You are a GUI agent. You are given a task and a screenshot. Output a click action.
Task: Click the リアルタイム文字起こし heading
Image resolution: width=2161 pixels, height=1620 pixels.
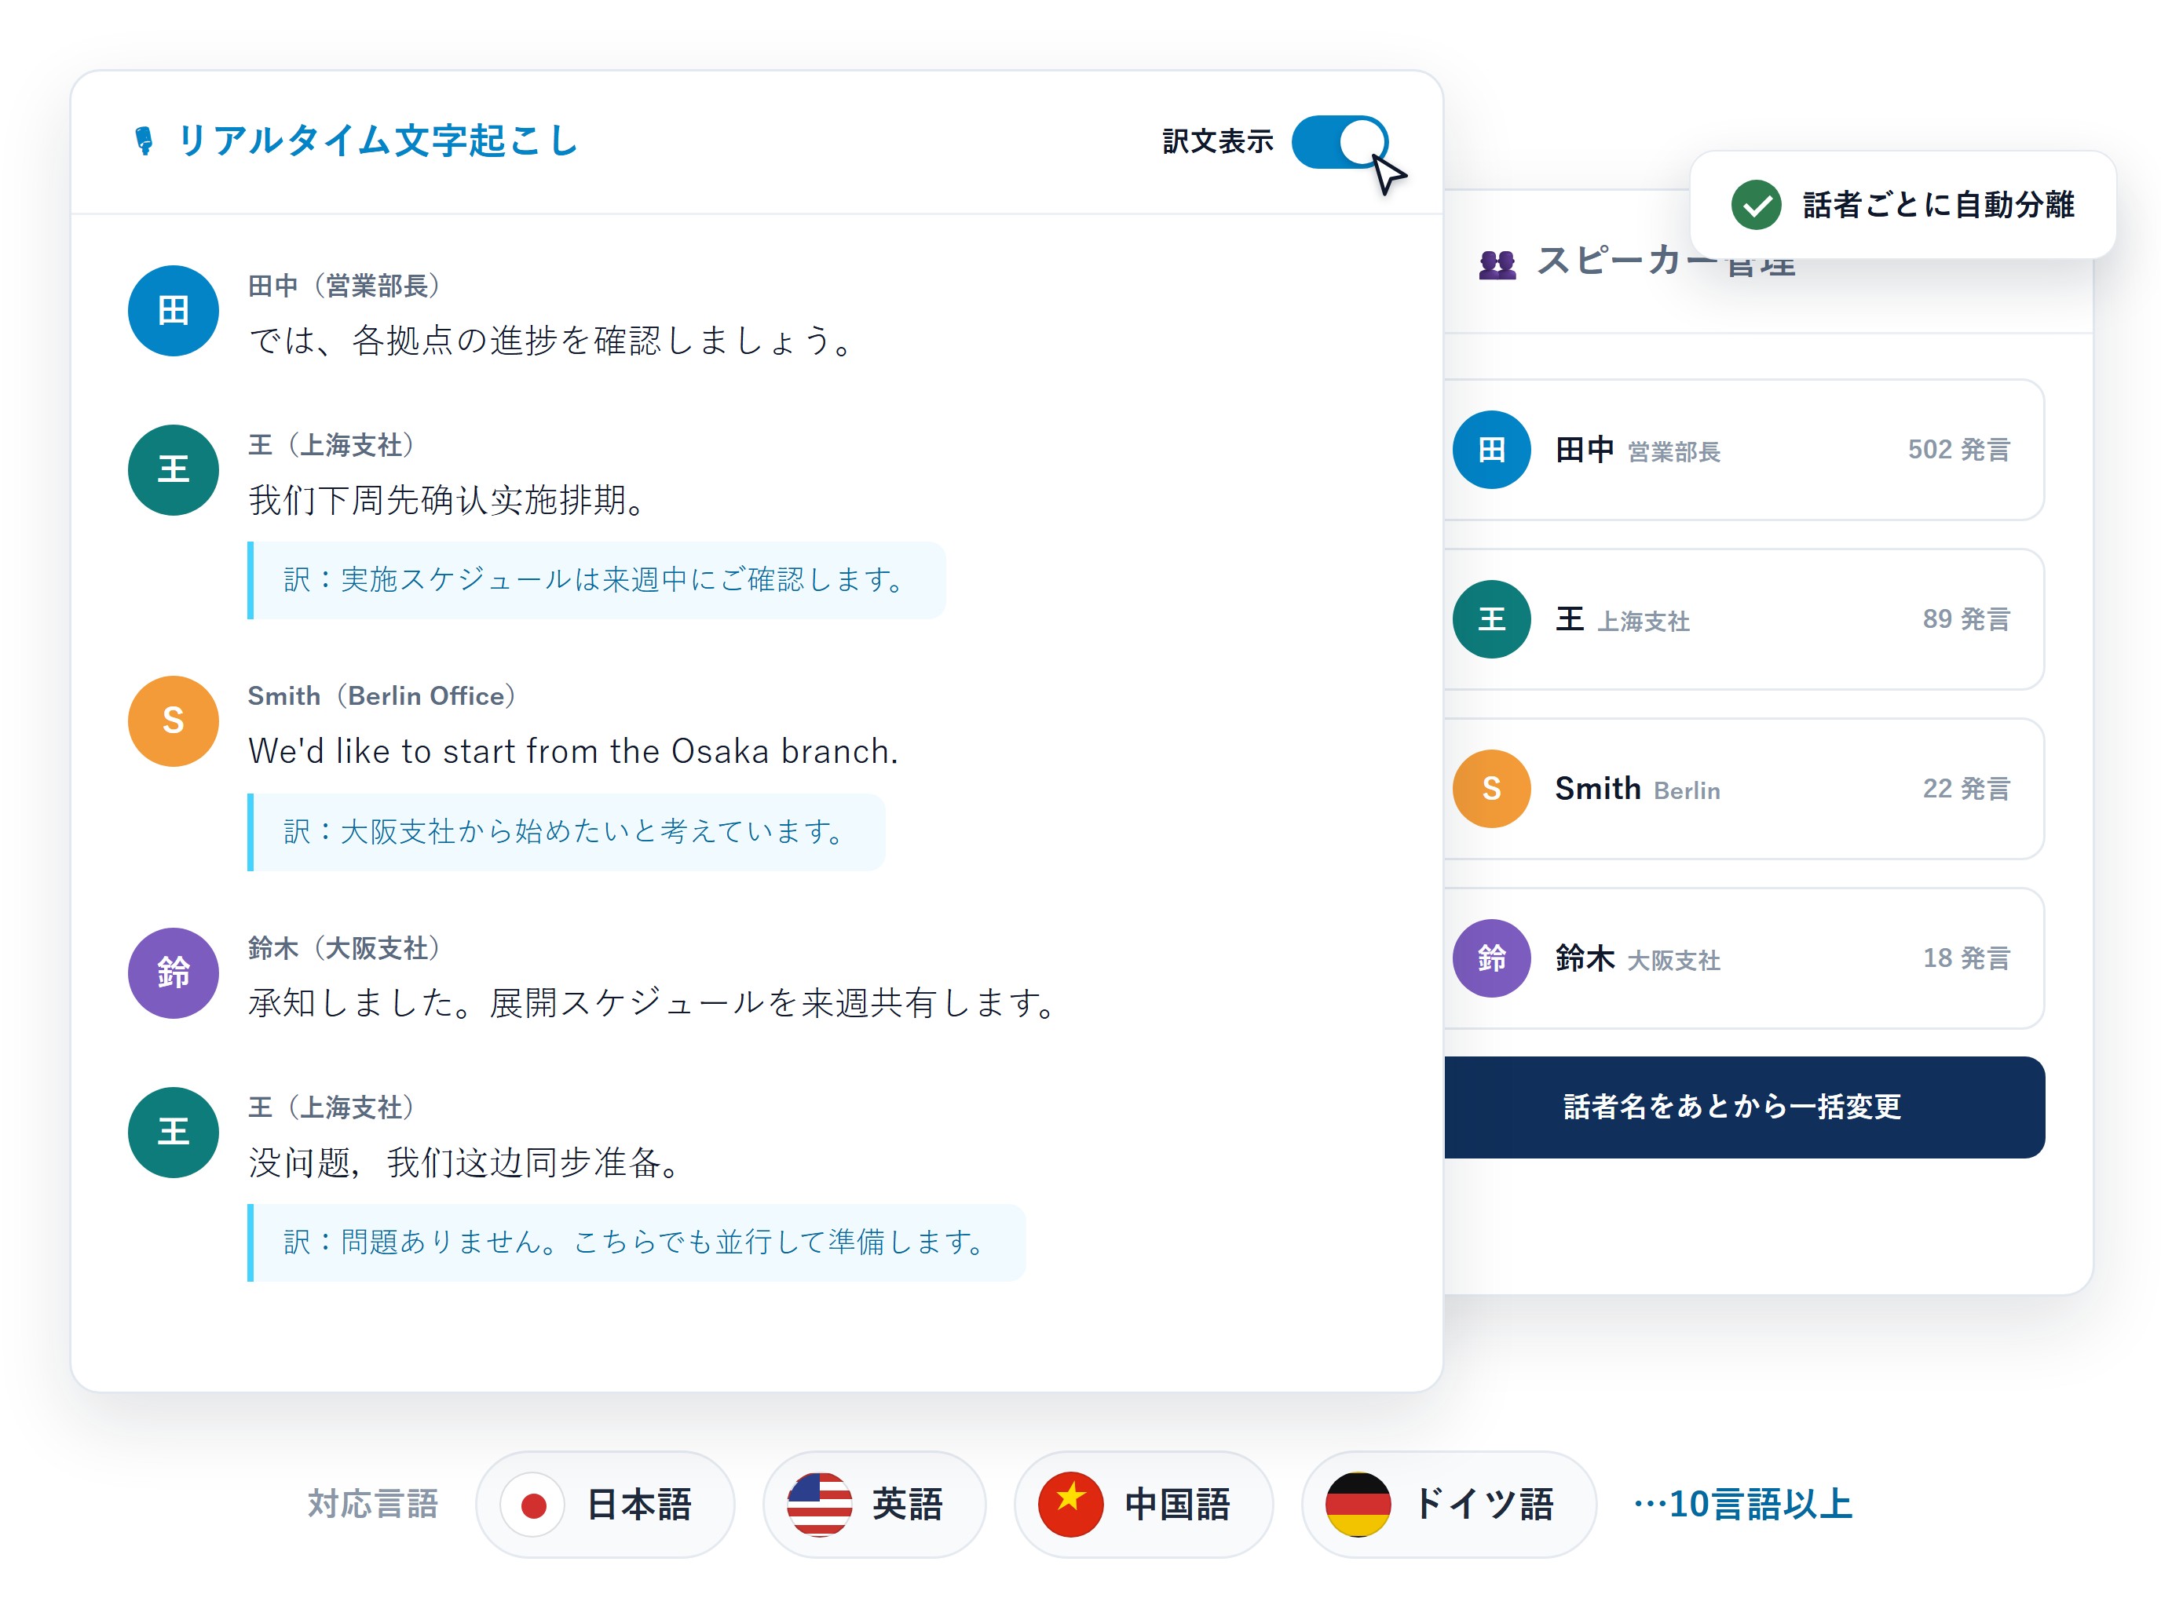[x=378, y=140]
